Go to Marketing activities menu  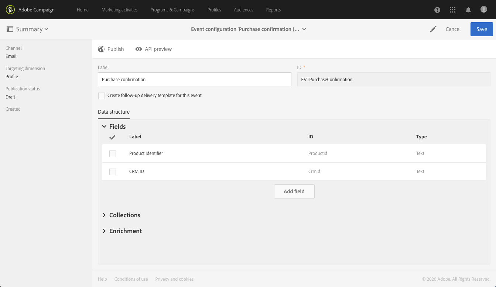click(x=119, y=10)
